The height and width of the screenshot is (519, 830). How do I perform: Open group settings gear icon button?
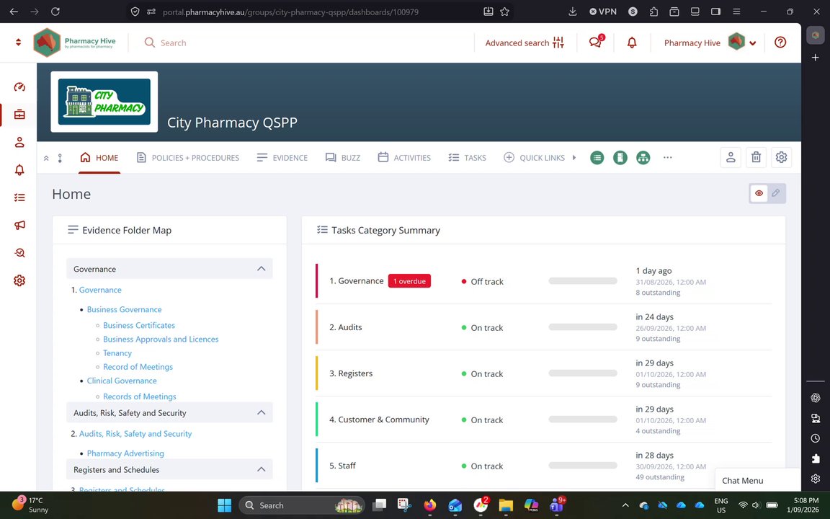[x=781, y=157]
